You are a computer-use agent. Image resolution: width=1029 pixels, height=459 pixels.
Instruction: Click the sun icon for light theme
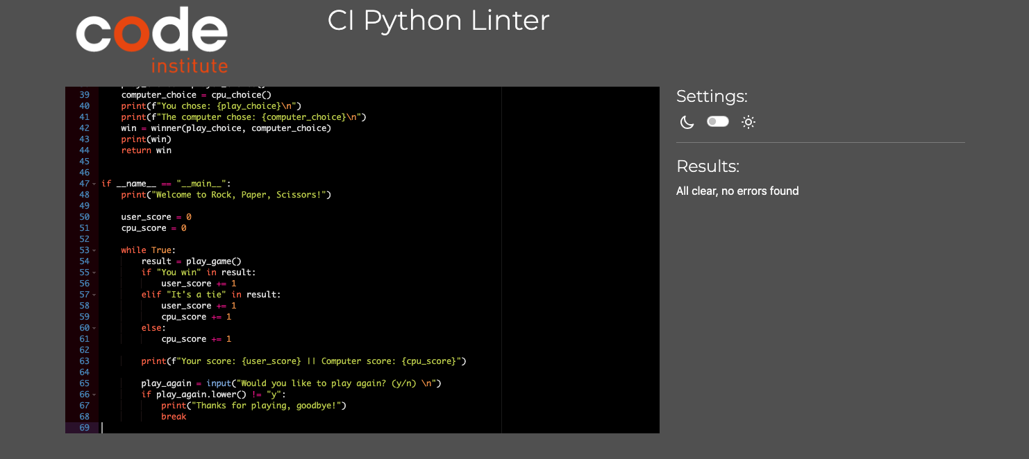pyautogui.click(x=748, y=121)
